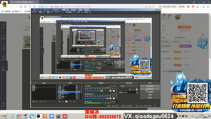Viewport: 211px width, 119px height.
Task: Adjust 时长 300ms duration stepper arrows
Action: (x=137, y=92)
